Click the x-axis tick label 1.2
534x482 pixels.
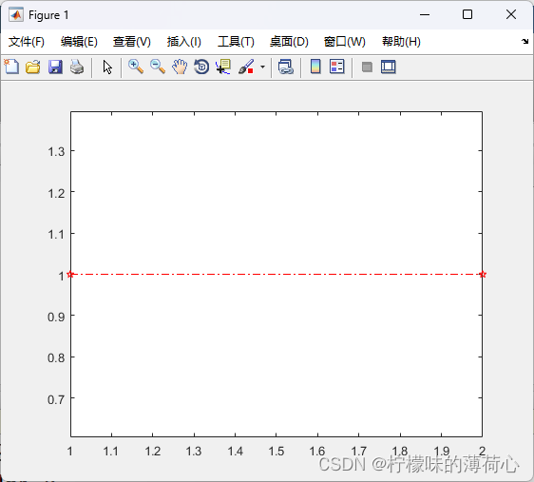tap(153, 452)
